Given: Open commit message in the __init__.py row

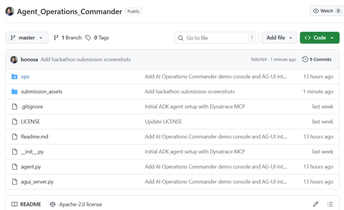Looking at the screenshot, I should pos(195,152).
